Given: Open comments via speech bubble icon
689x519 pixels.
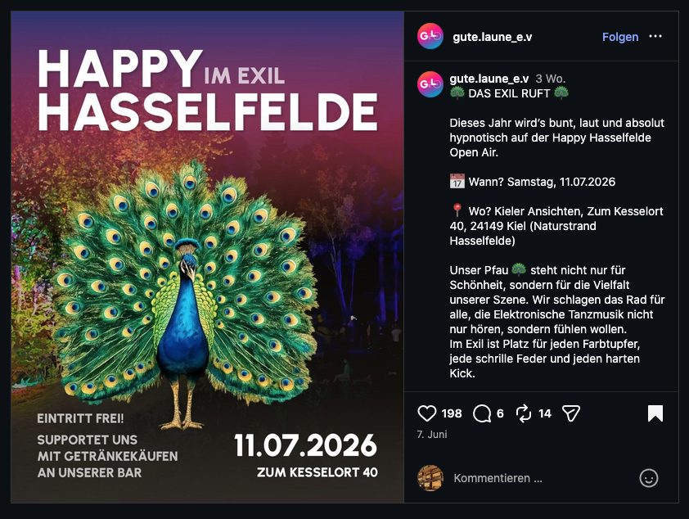Looking at the screenshot, I should click(x=482, y=413).
